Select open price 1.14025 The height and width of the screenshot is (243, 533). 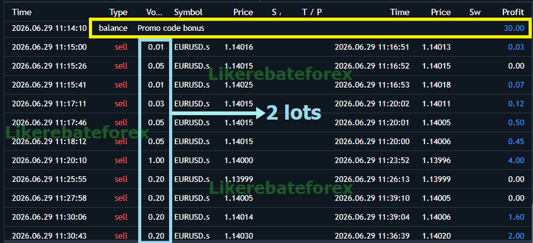coord(238,84)
